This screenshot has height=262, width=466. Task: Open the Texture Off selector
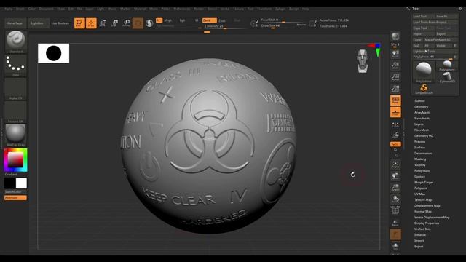tap(16, 112)
